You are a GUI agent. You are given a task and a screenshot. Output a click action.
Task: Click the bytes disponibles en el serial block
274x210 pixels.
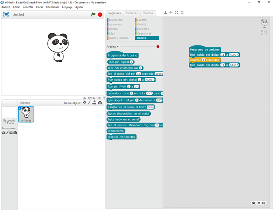(129, 114)
